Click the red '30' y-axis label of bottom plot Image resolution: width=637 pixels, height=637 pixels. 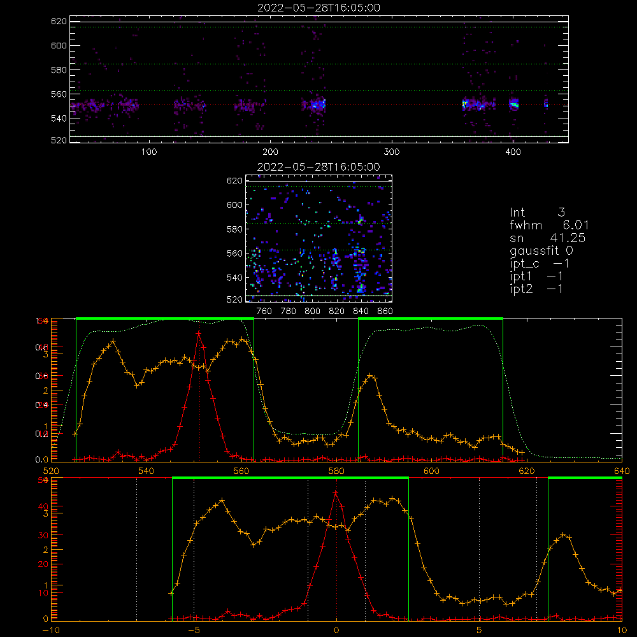pyautogui.click(x=43, y=535)
